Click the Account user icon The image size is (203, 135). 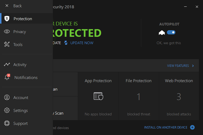7,98
